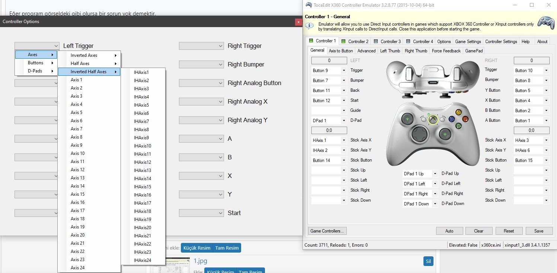Click the Auto button in x360ce

click(x=449, y=231)
